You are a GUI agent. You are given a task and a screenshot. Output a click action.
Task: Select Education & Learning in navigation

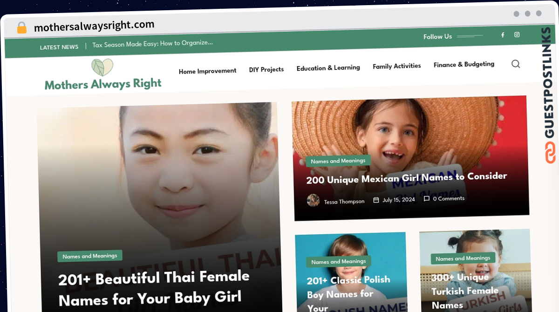[328, 68]
